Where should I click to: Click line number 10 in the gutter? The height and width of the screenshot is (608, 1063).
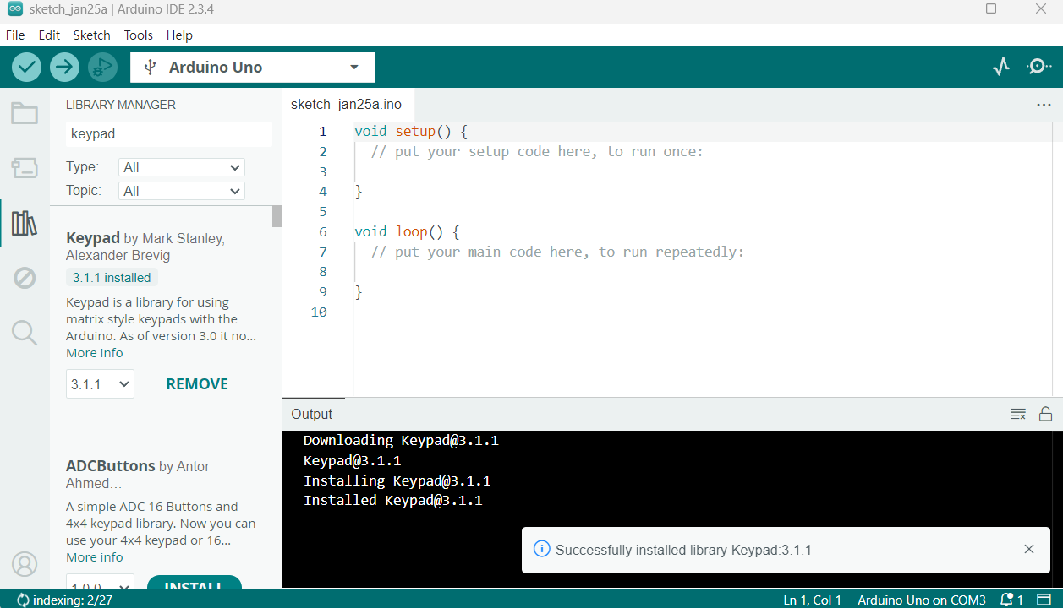coord(319,312)
